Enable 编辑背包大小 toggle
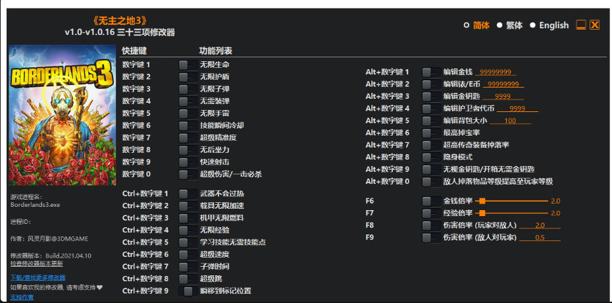This screenshot has width=612, height=303. [x=431, y=121]
